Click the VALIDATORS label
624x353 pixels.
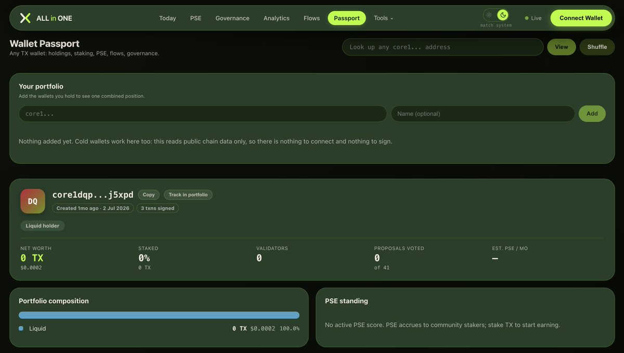(272, 249)
